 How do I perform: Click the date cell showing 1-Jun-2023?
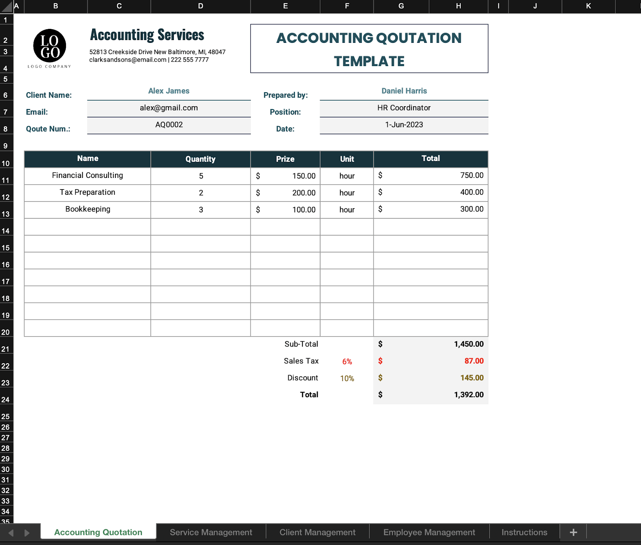coord(403,125)
